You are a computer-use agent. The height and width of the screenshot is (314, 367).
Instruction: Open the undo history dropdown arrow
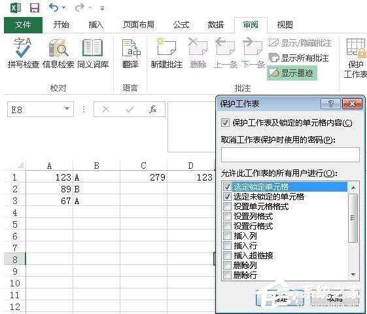64,8
